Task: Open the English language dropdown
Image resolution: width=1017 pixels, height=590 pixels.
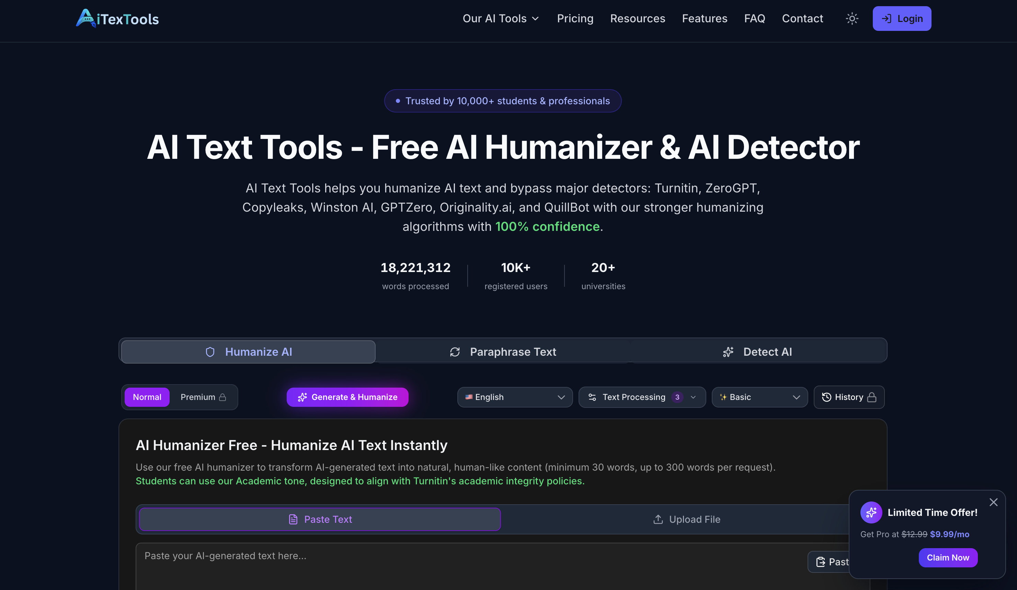Action: click(515, 397)
